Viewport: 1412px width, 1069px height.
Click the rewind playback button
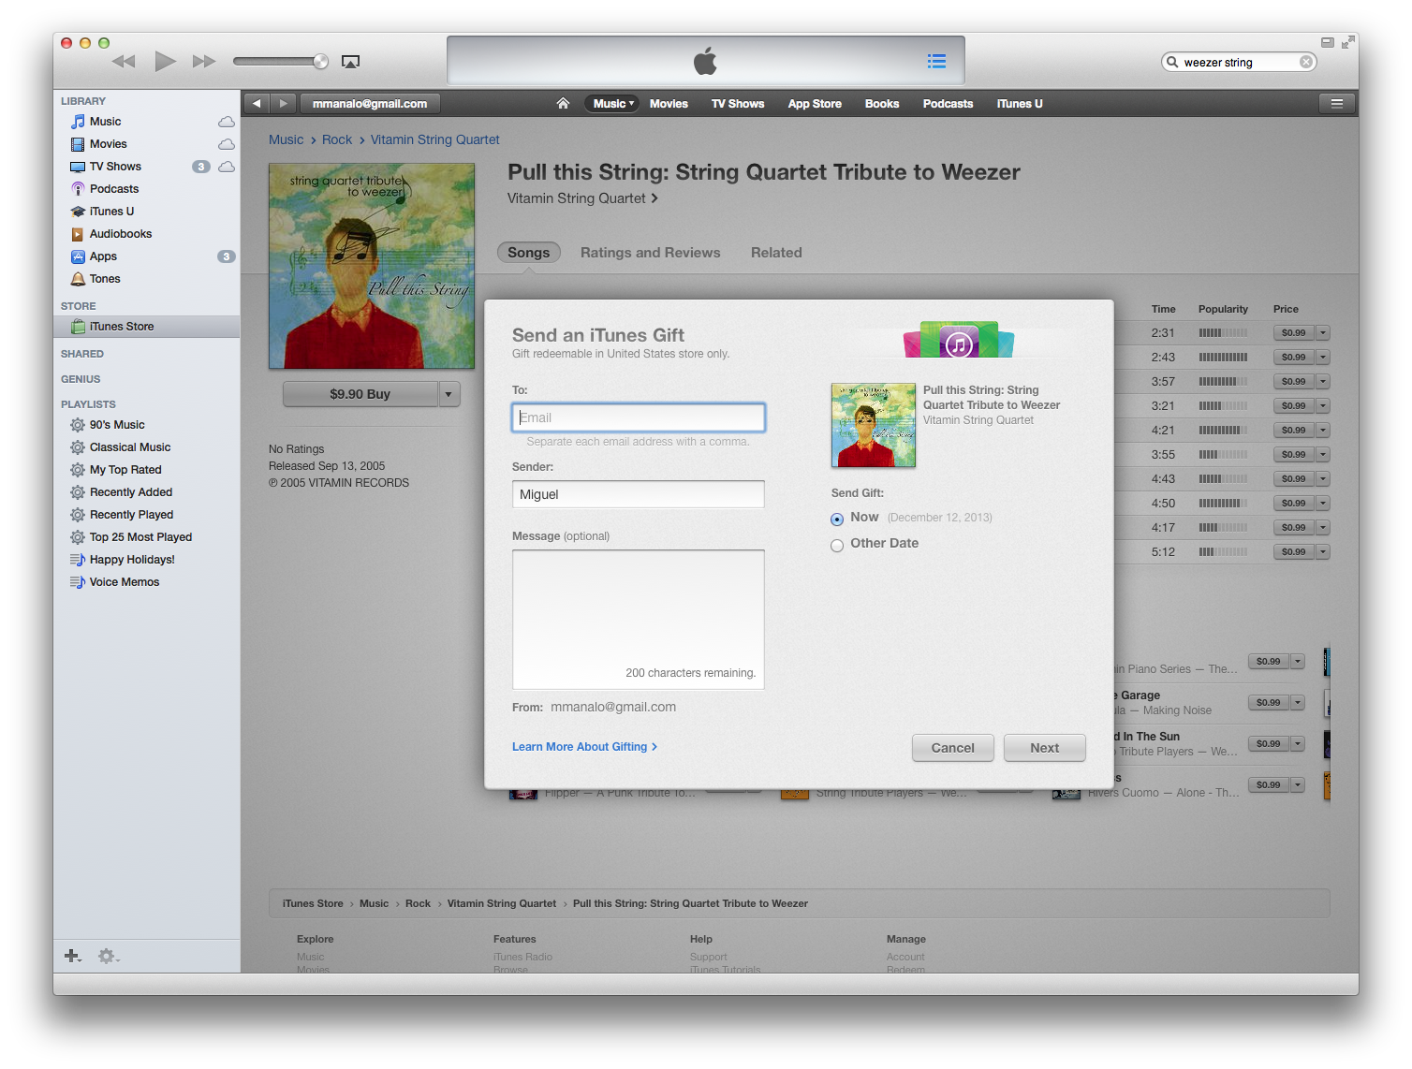coord(124,62)
